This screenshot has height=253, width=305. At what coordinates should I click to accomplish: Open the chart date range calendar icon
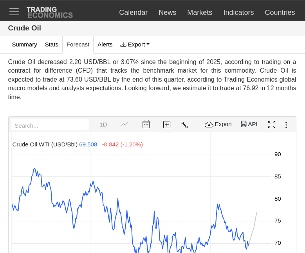pos(146,125)
